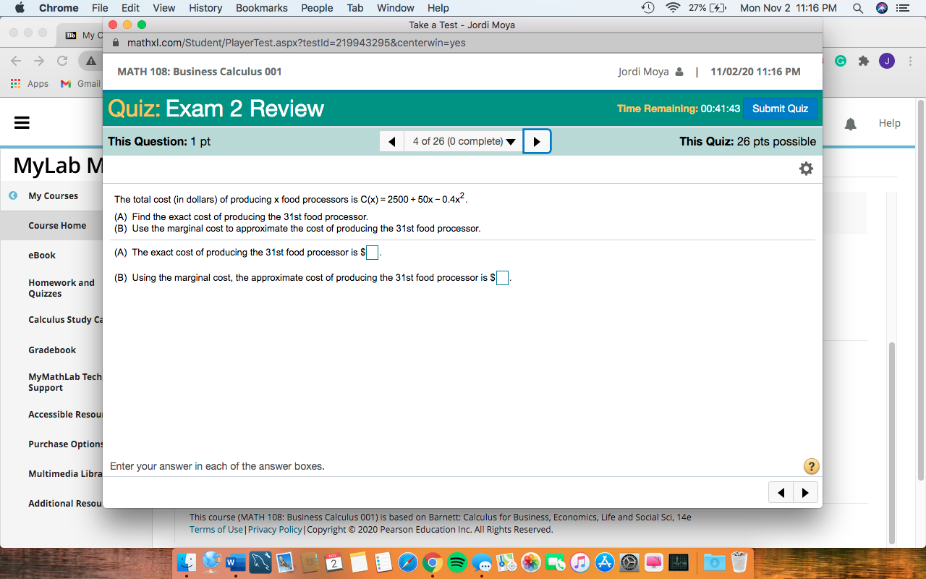926x579 pixels.
Task: Open Photos from the Dock
Action: click(x=531, y=562)
